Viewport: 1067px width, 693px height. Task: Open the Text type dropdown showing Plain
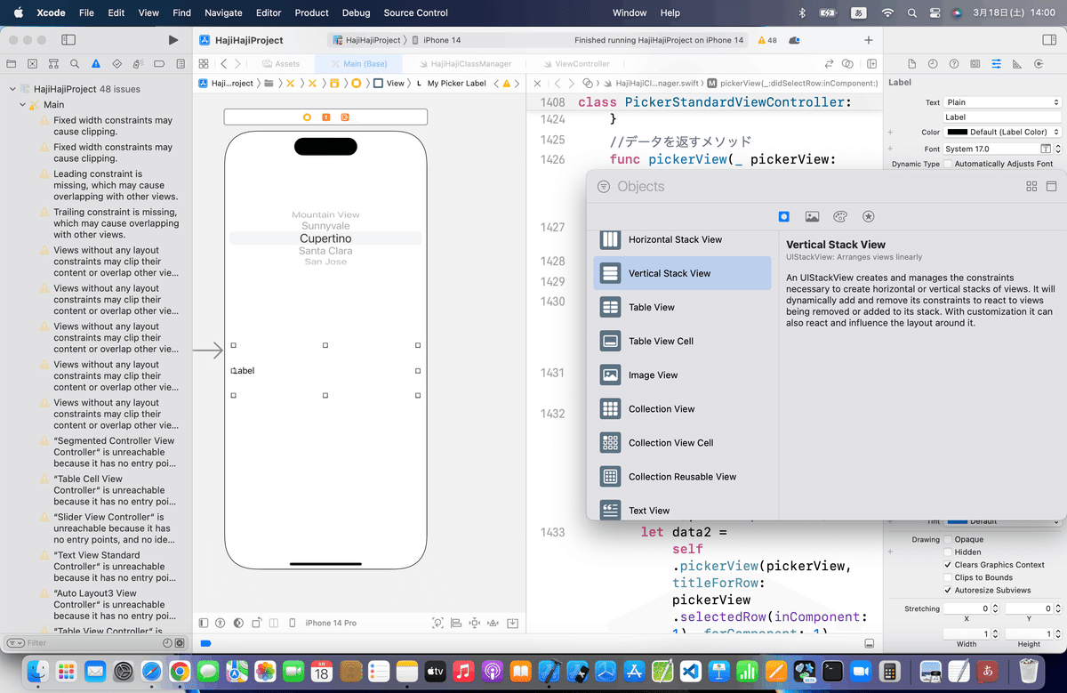click(x=1003, y=102)
